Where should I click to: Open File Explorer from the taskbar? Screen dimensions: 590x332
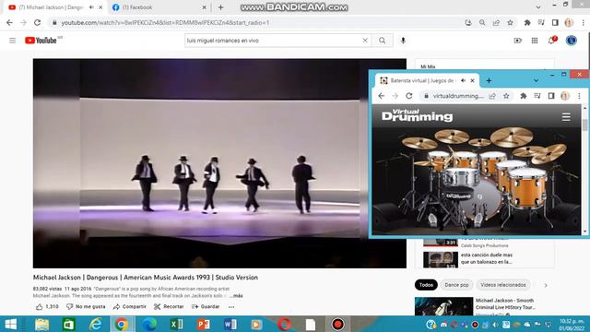click(41, 324)
